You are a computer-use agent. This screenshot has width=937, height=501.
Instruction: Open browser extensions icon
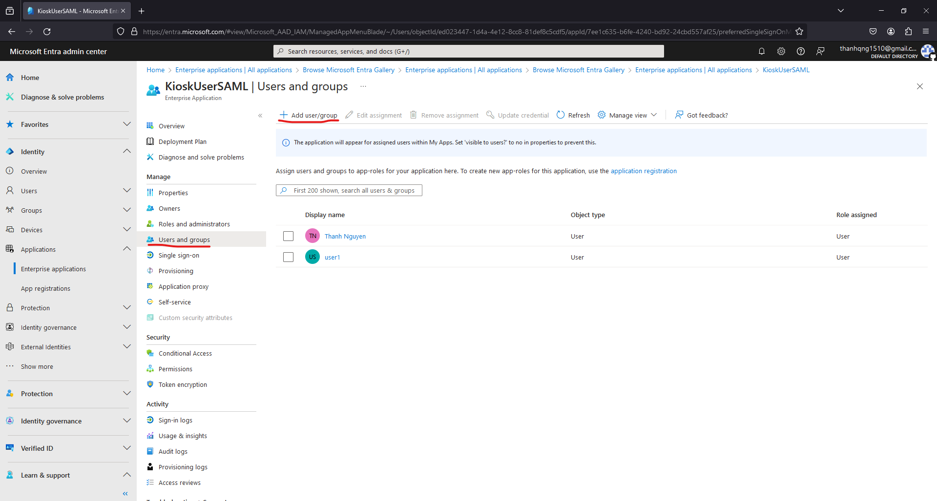[908, 31]
